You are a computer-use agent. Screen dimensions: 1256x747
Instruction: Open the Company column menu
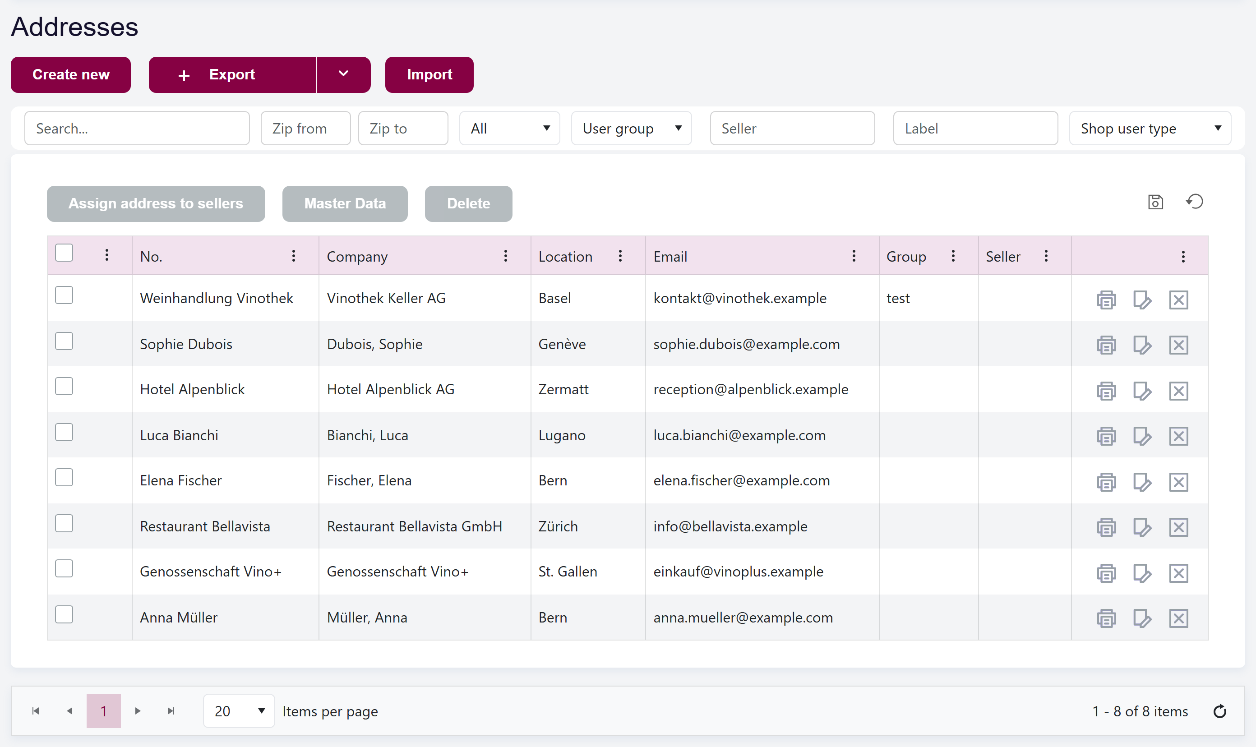point(505,256)
